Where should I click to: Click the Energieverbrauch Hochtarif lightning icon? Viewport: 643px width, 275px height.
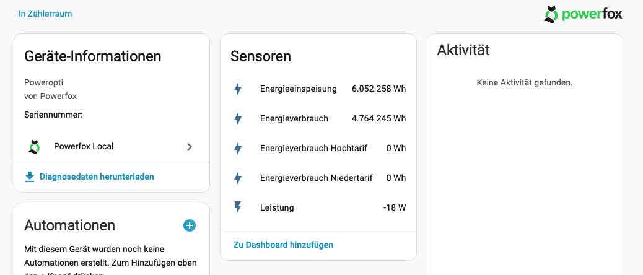(x=238, y=148)
